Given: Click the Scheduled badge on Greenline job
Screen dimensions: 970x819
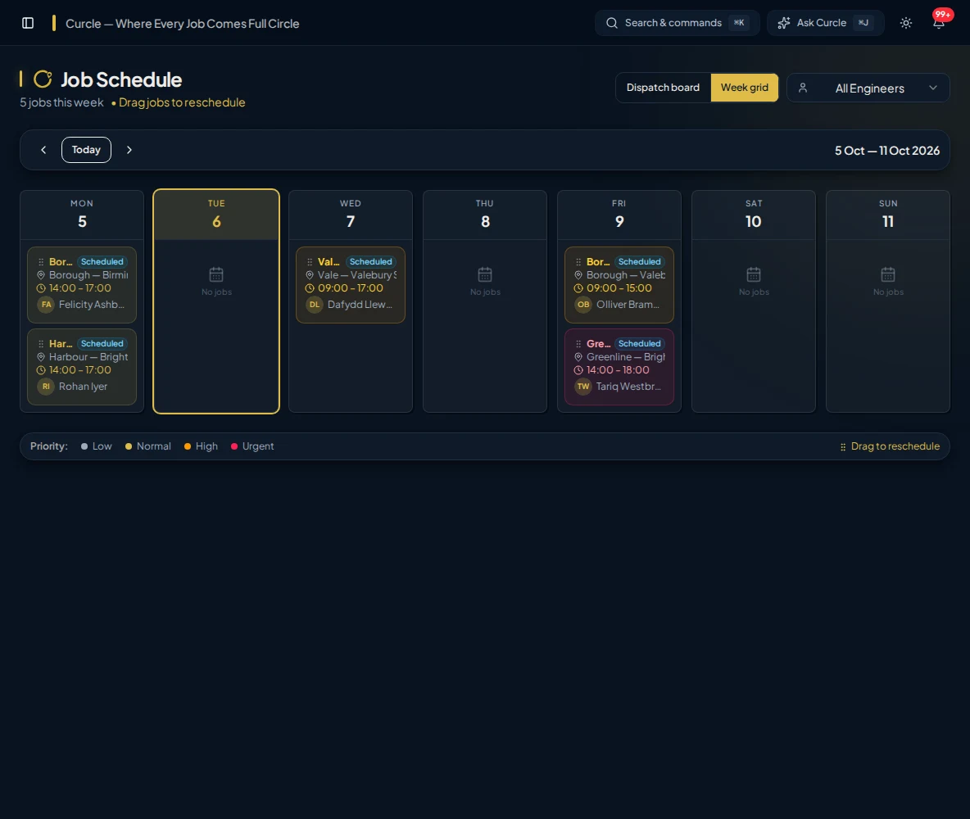Looking at the screenshot, I should pos(640,344).
